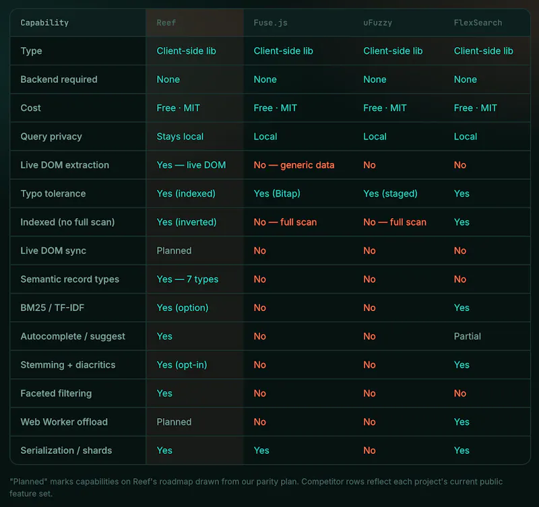
Task: Click uFuzzy 'No' in Serialization row
Action: [369, 450]
